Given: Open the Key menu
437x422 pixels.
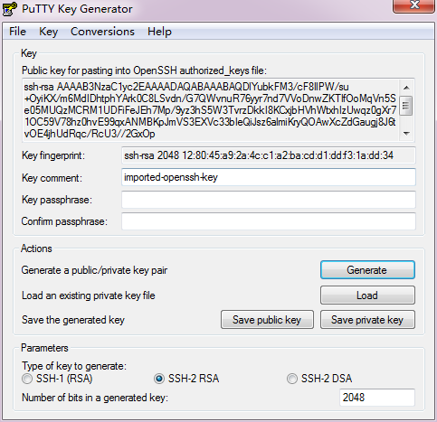Looking at the screenshot, I should [x=48, y=32].
